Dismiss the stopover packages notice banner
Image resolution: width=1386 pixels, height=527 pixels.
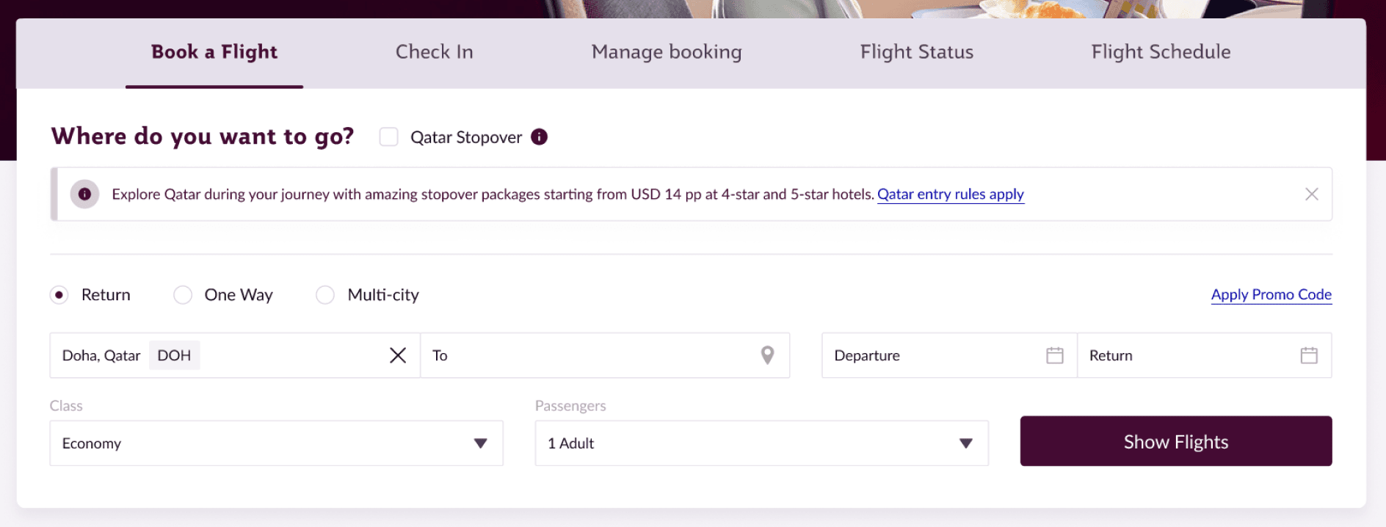click(x=1311, y=195)
